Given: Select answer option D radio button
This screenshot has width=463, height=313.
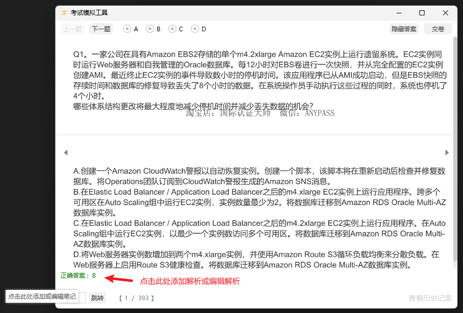Looking at the screenshot, I should (195, 29).
